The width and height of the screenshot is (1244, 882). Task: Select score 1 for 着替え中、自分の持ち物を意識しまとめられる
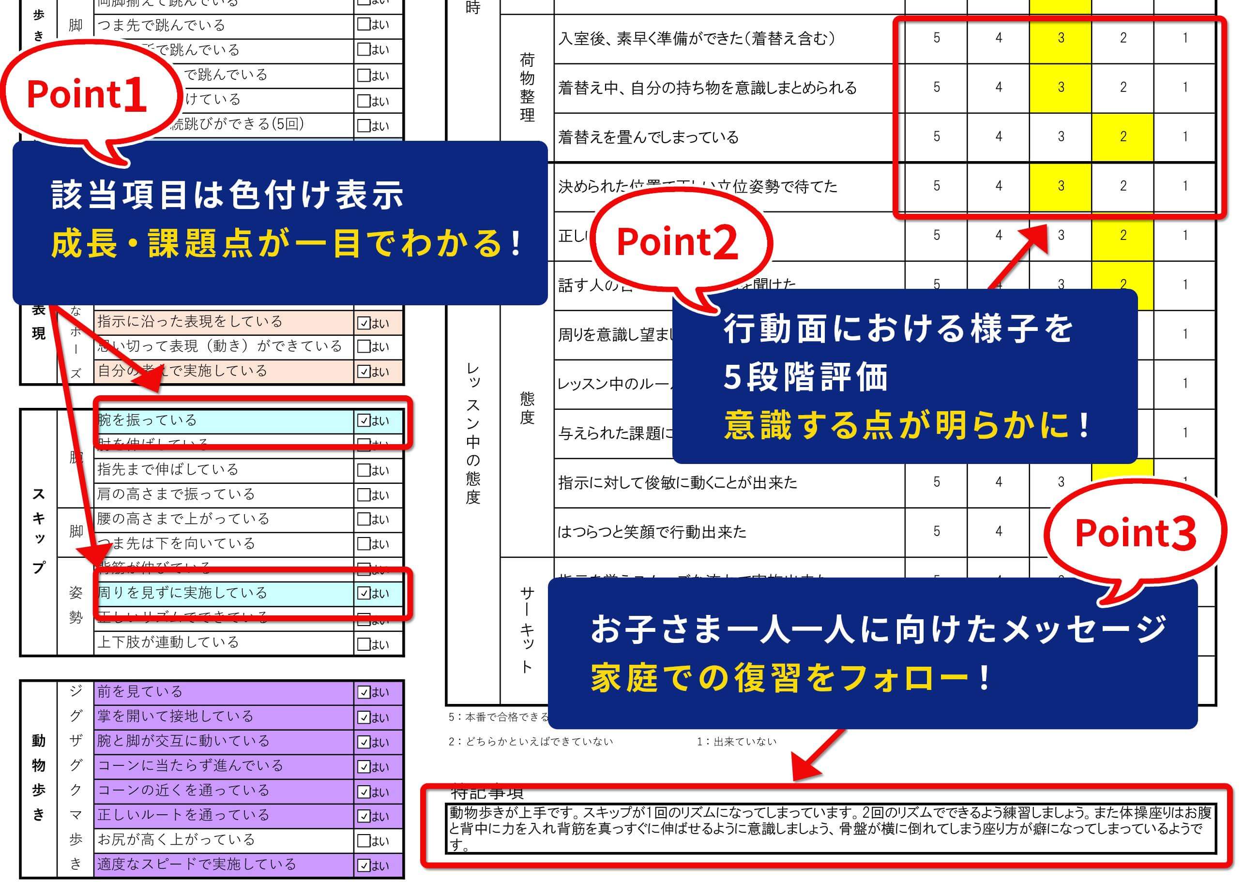tap(1185, 88)
